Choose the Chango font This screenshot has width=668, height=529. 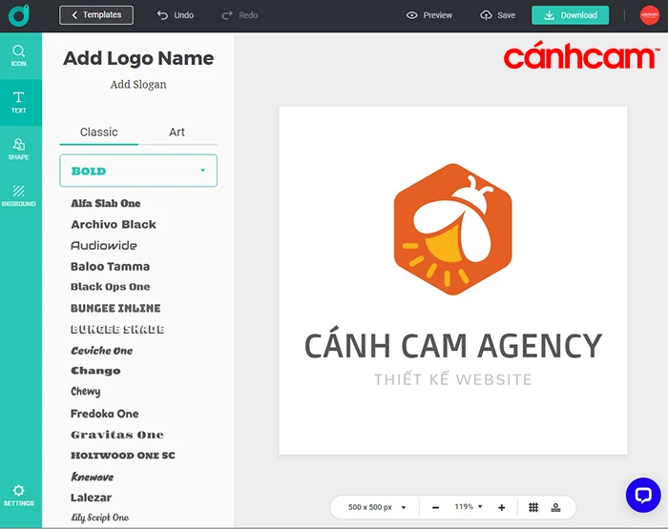coord(95,371)
